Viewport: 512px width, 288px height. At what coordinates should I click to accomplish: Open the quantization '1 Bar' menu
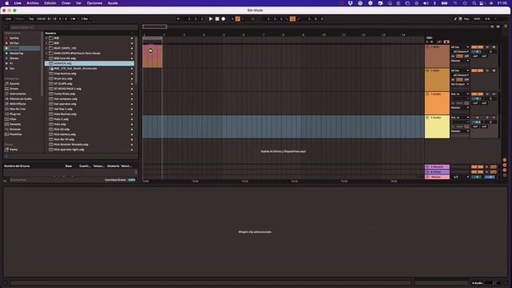pyautogui.click(x=86, y=19)
